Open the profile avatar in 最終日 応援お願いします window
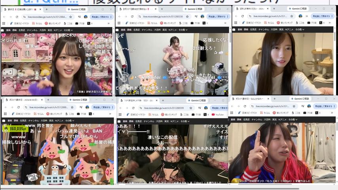The width and height of the screenshot is (338, 190). coord(85,17)
